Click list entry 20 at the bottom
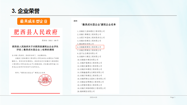Image resolution: width=187 pixels, height=105 pixels. click(x=86, y=91)
